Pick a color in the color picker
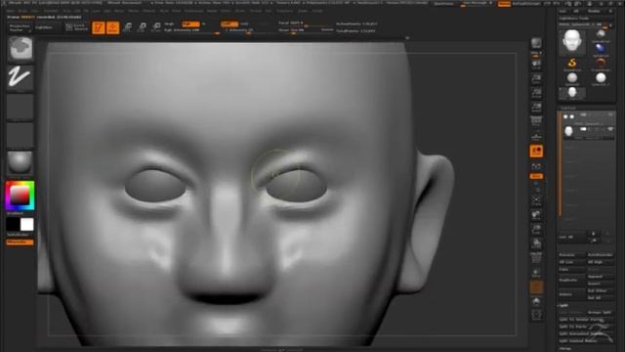This screenshot has width=625, height=352. [x=20, y=196]
